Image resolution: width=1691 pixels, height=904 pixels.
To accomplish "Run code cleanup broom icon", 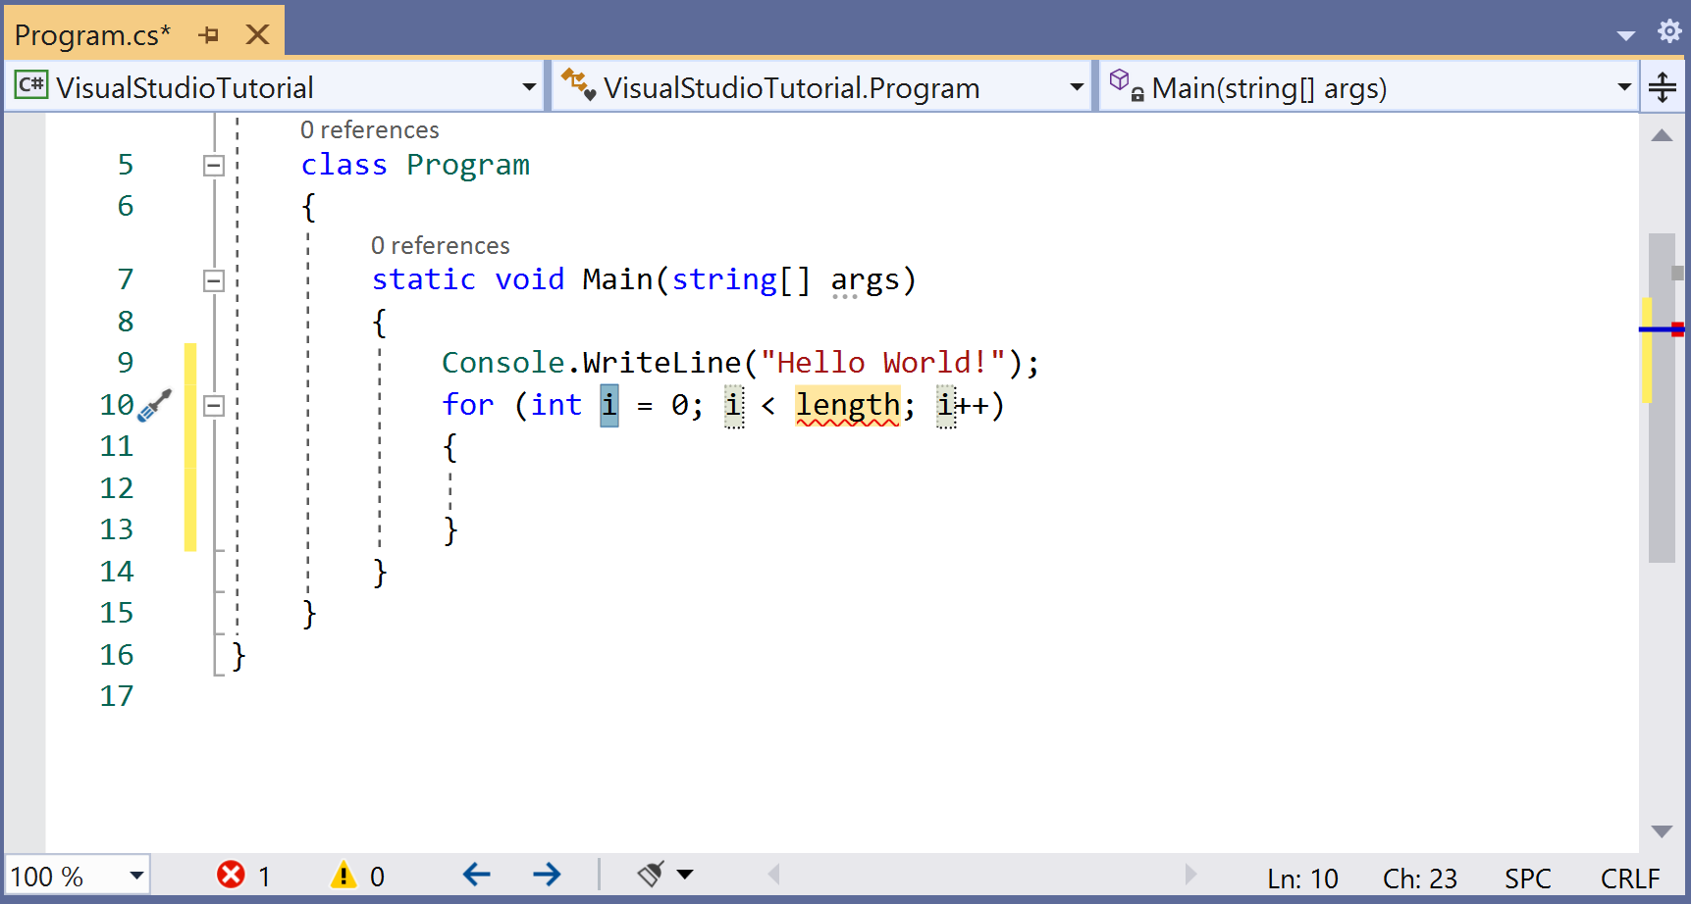I will tap(651, 874).
